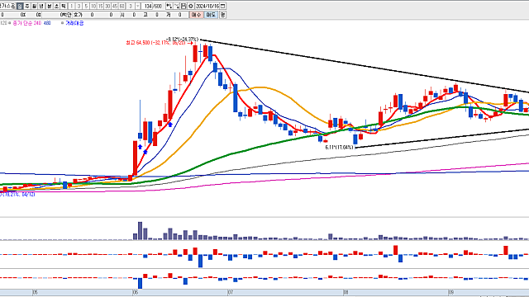Click the marker square before 종가 단순 legend

tap(10, 23)
